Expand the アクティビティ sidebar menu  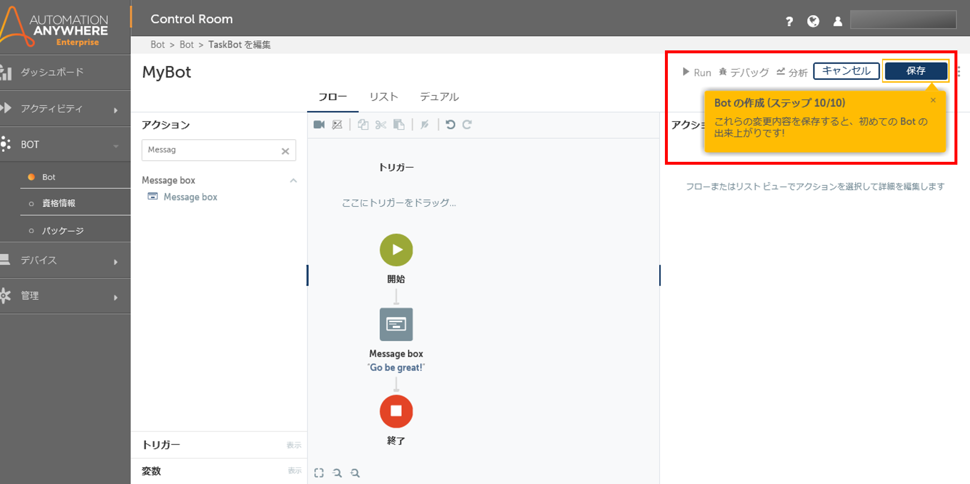[x=65, y=109]
